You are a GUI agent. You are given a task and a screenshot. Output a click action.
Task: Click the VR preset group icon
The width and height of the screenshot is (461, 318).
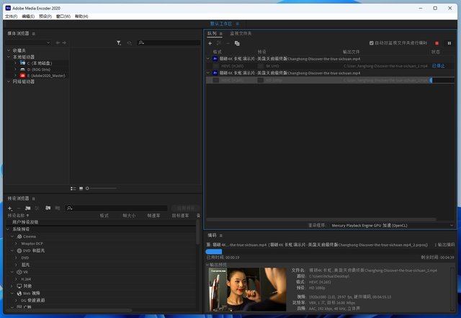pos(19,272)
